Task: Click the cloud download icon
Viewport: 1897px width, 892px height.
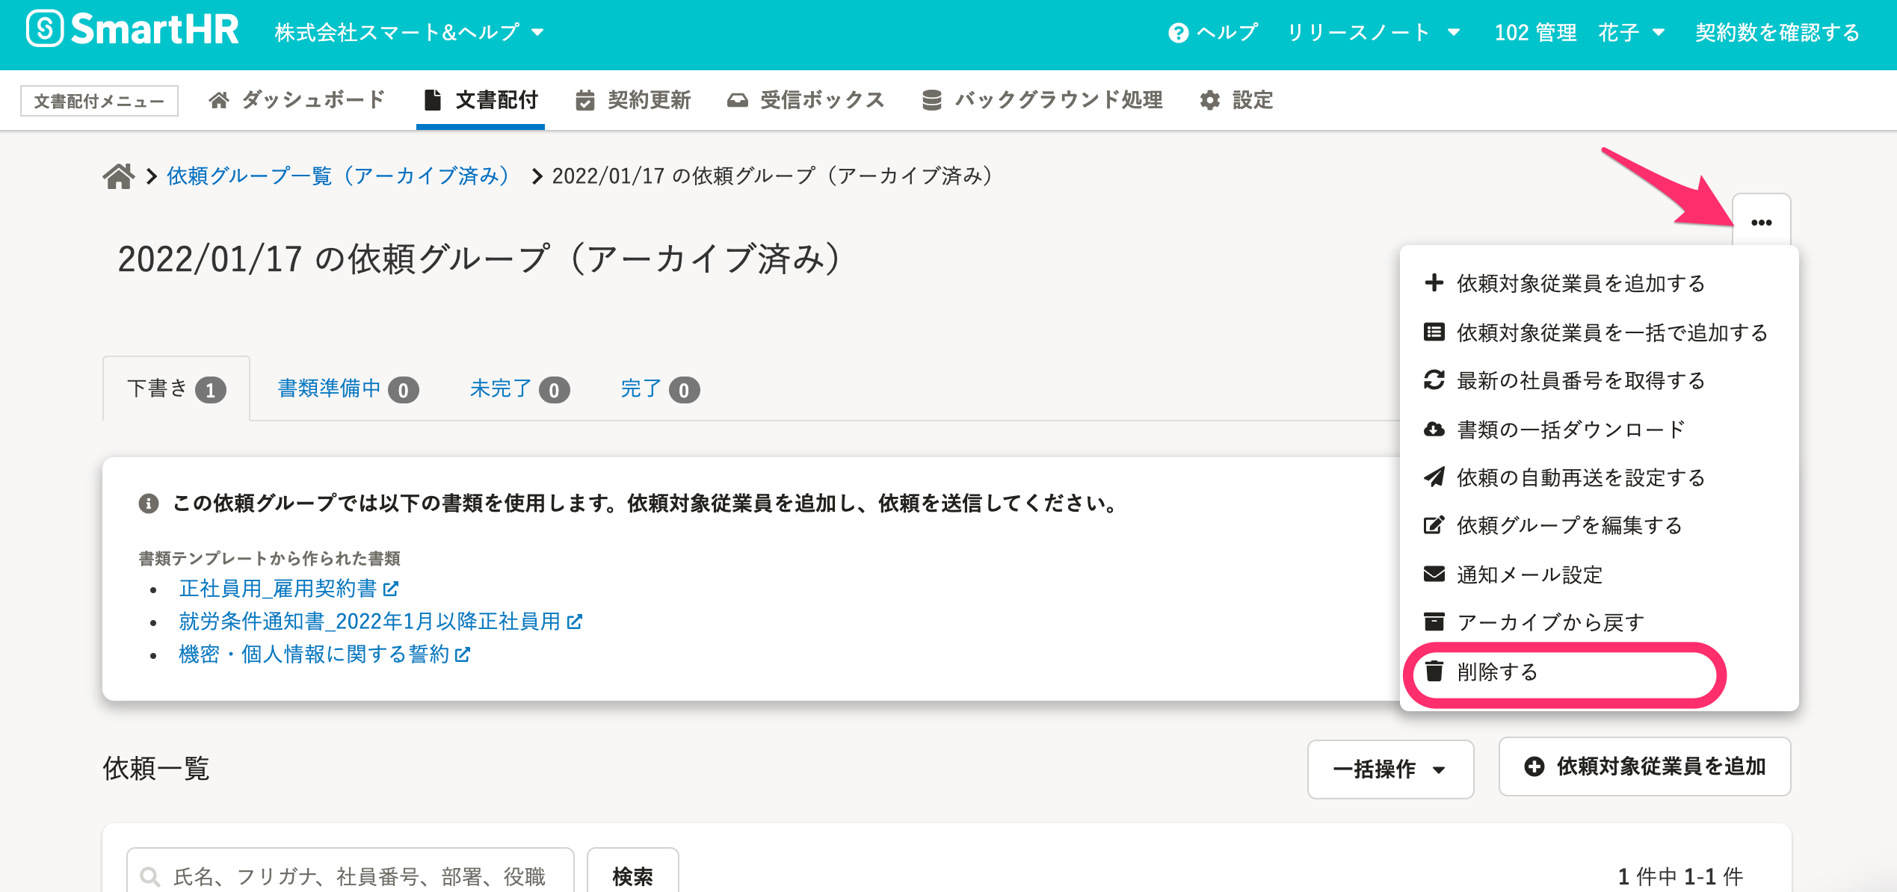Action: coord(1434,429)
